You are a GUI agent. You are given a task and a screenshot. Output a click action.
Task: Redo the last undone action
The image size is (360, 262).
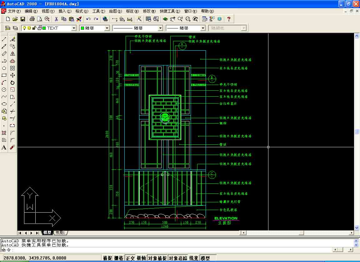coord(96,19)
